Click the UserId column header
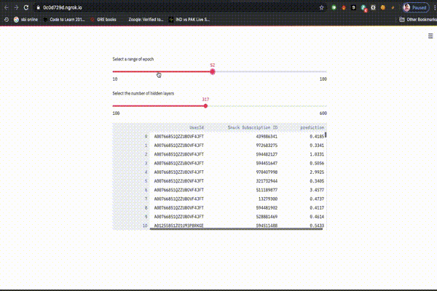This screenshot has width=437, height=291. point(196,127)
